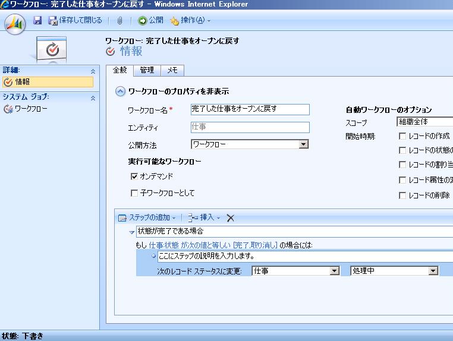This screenshot has height=341, width=453.
Task: Select ワークフロー under システム ジョブ
Action: 30,109
